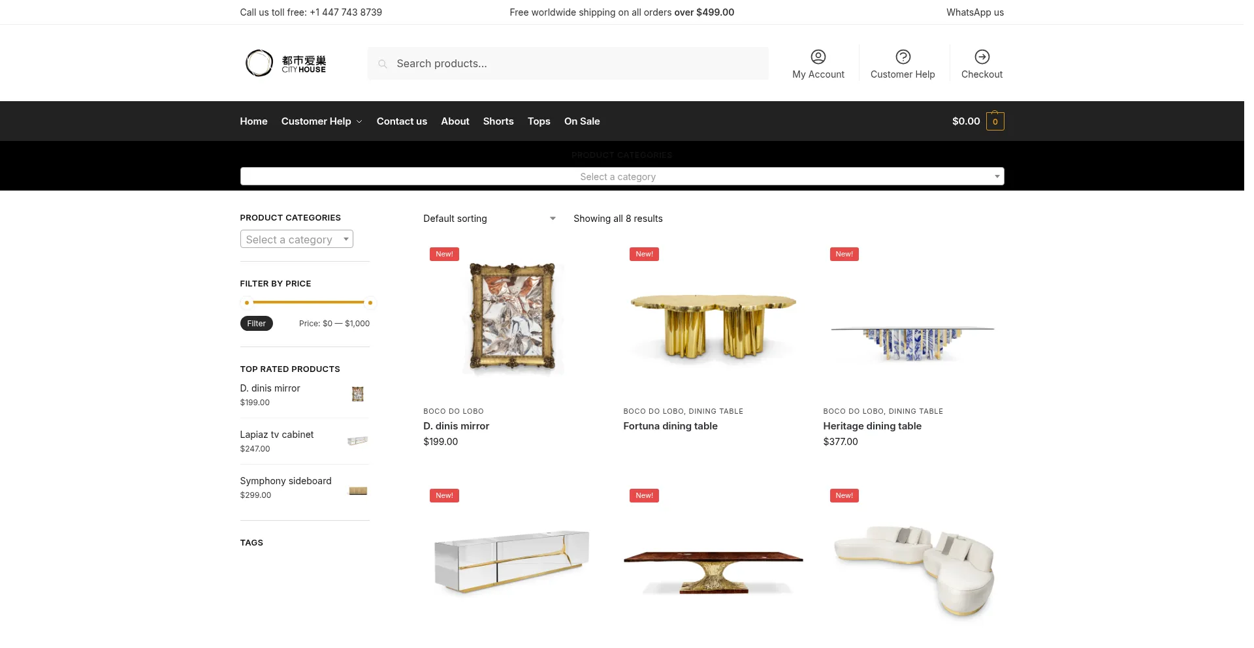This screenshot has width=1254, height=648.
Task: Click the maximum price slider handle
Action: pyautogui.click(x=370, y=303)
